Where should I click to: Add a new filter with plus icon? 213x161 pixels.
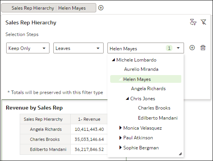101,8
